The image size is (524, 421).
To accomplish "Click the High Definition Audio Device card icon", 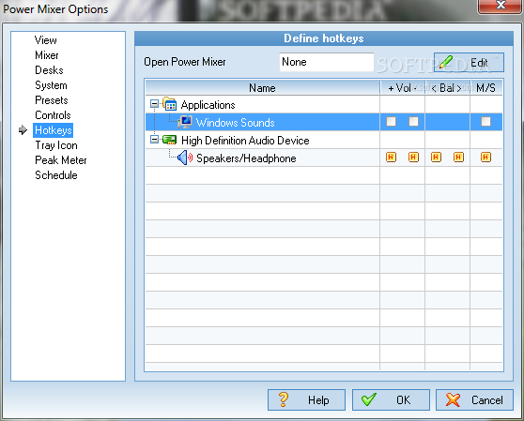I will 169,140.
